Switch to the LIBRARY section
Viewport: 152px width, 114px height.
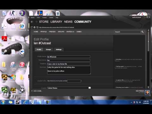(x=56, y=22)
